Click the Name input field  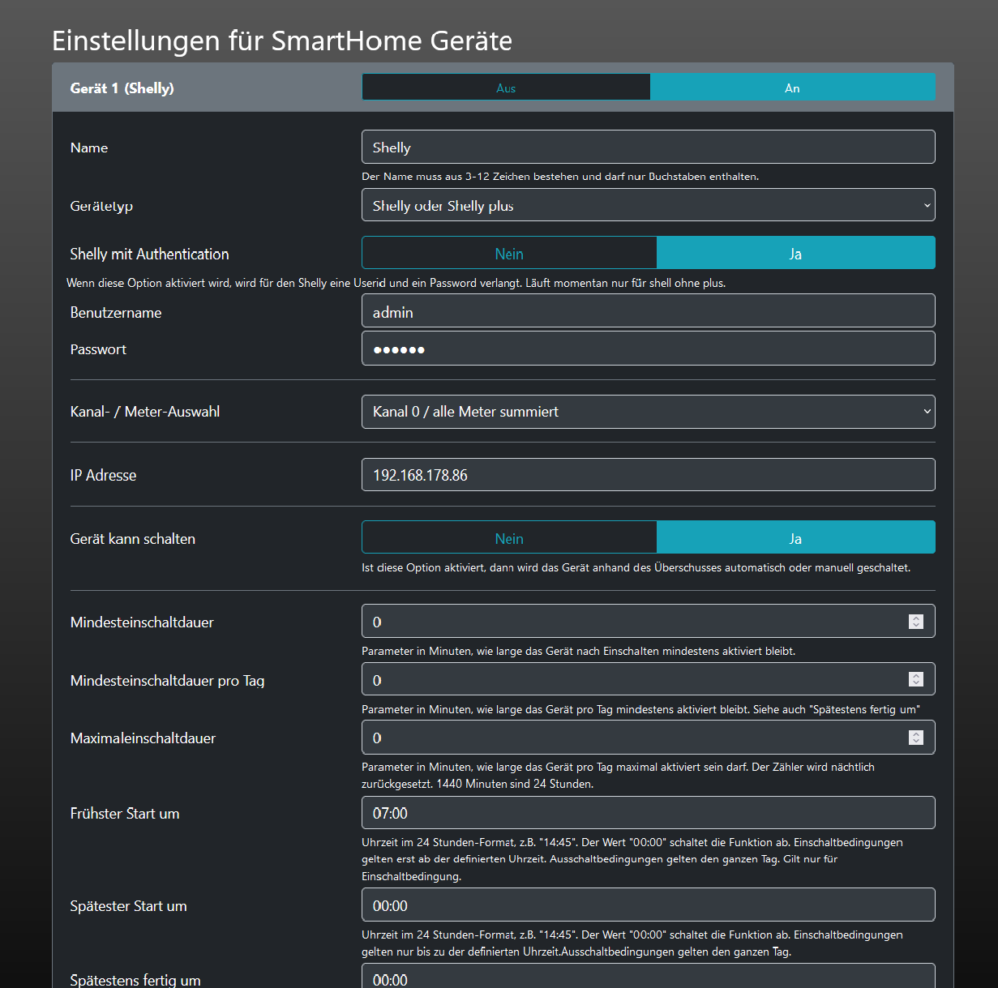[648, 147]
